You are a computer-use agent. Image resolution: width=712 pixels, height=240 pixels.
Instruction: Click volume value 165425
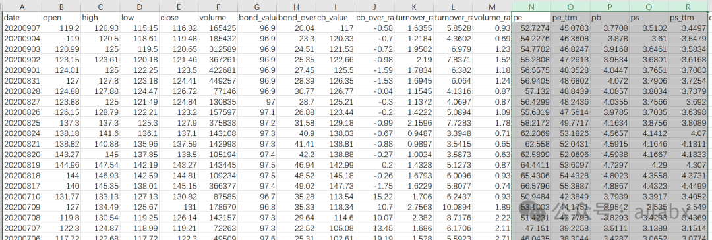218,28
